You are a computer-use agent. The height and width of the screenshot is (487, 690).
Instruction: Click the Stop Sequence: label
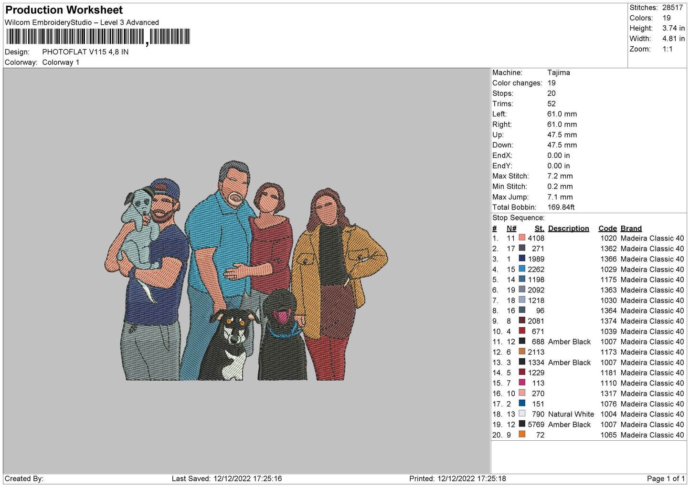tap(518, 218)
